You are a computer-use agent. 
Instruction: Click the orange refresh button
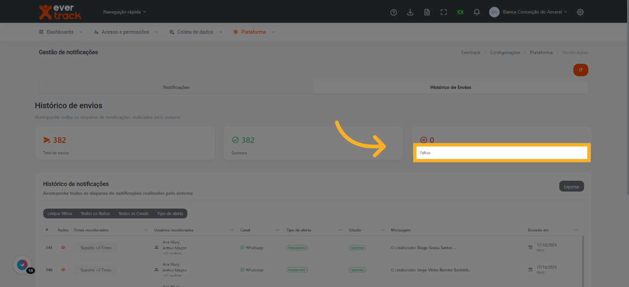tap(580, 70)
